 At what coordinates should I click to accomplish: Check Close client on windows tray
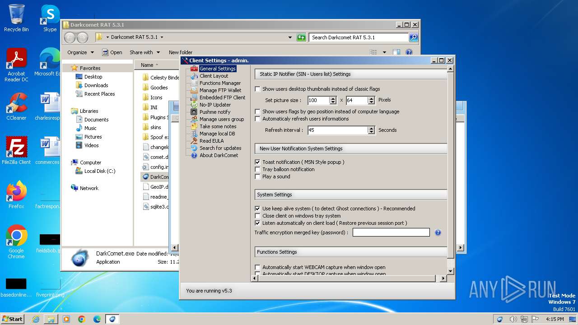coord(258,216)
